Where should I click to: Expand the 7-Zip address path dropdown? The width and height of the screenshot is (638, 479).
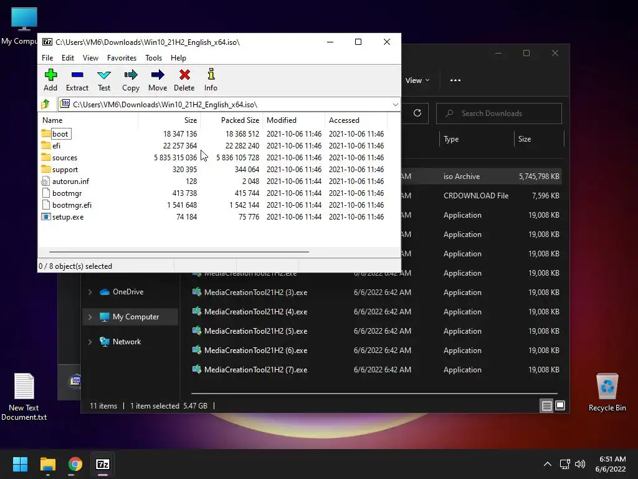click(x=395, y=105)
